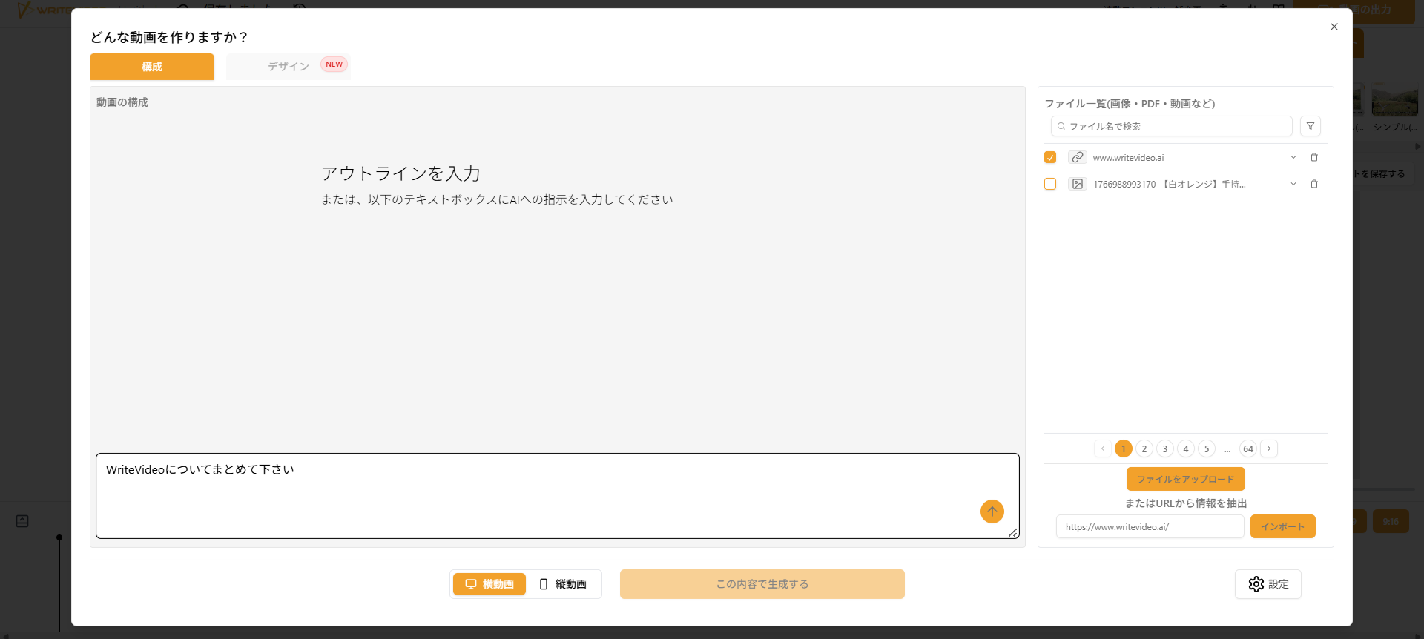The height and width of the screenshot is (639, 1424).
Task: Open the デザイン tab
Action: pyautogui.click(x=289, y=67)
